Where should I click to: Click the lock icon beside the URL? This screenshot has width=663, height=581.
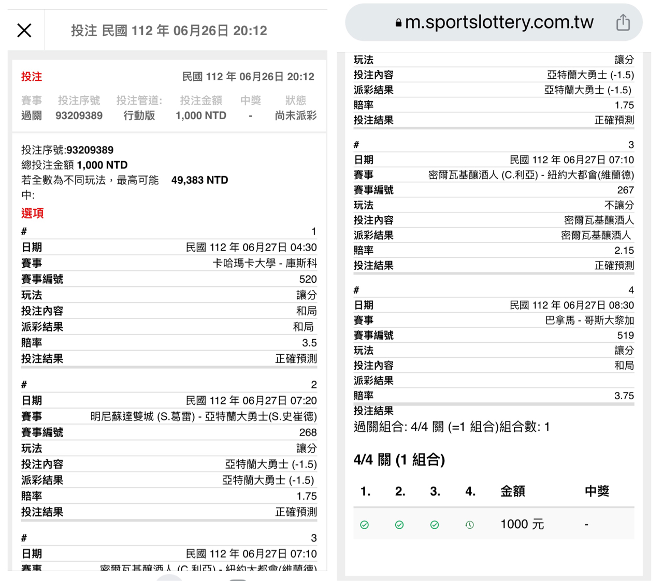398,23
